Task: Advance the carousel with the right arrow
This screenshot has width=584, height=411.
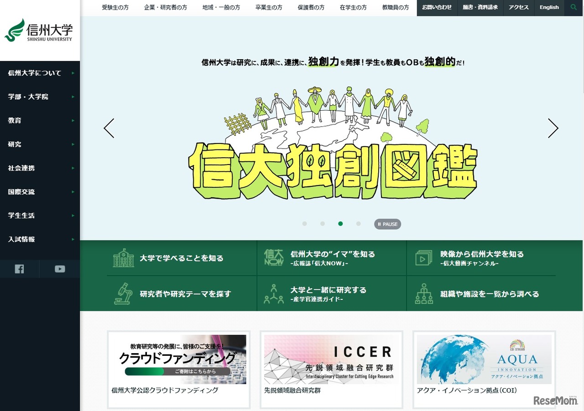Action: [553, 128]
